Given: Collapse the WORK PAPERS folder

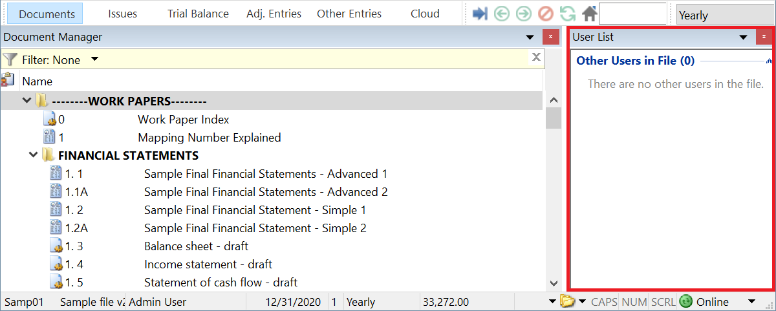Looking at the screenshot, I should click(x=27, y=101).
